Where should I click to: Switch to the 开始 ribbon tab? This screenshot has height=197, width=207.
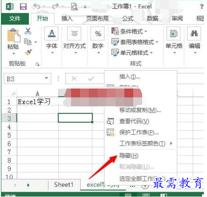tap(42, 19)
